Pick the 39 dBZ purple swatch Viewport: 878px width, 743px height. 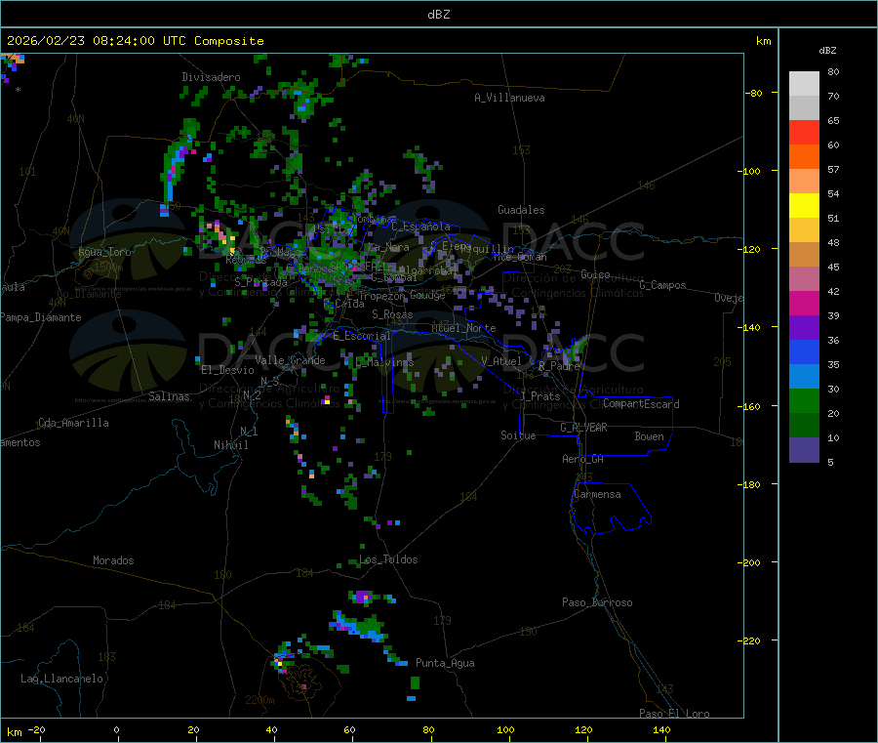point(804,327)
